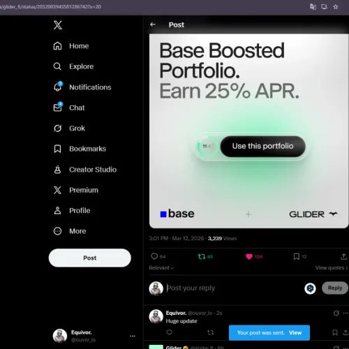Toggle the like heart on the post
349x349 pixels.
pyautogui.click(x=249, y=256)
